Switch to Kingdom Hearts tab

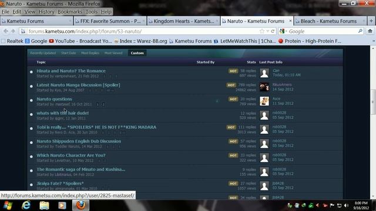tap(183, 21)
